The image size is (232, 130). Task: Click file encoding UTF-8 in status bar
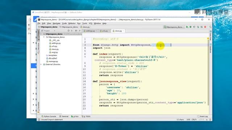coord(201,120)
